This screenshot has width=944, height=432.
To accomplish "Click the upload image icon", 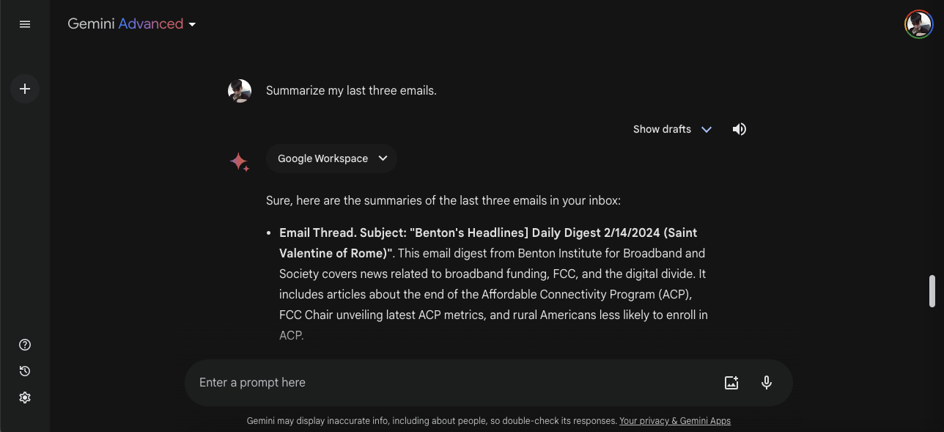I will point(731,382).
